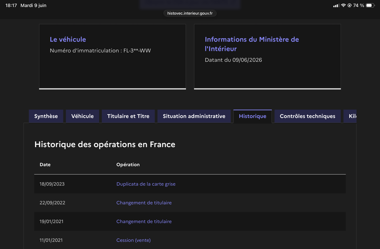Select the Historique tab
The height and width of the screenshot is (249, 380).
click(253, 116)
